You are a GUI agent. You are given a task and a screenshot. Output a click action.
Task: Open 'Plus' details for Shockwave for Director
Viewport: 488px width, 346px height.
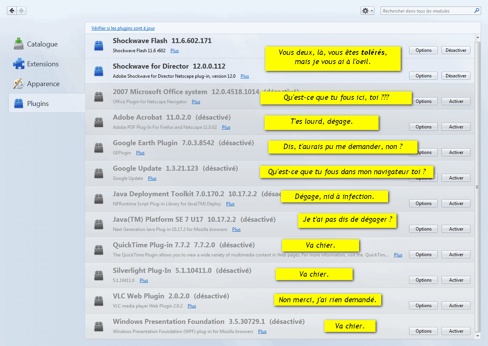pos(245,76)
